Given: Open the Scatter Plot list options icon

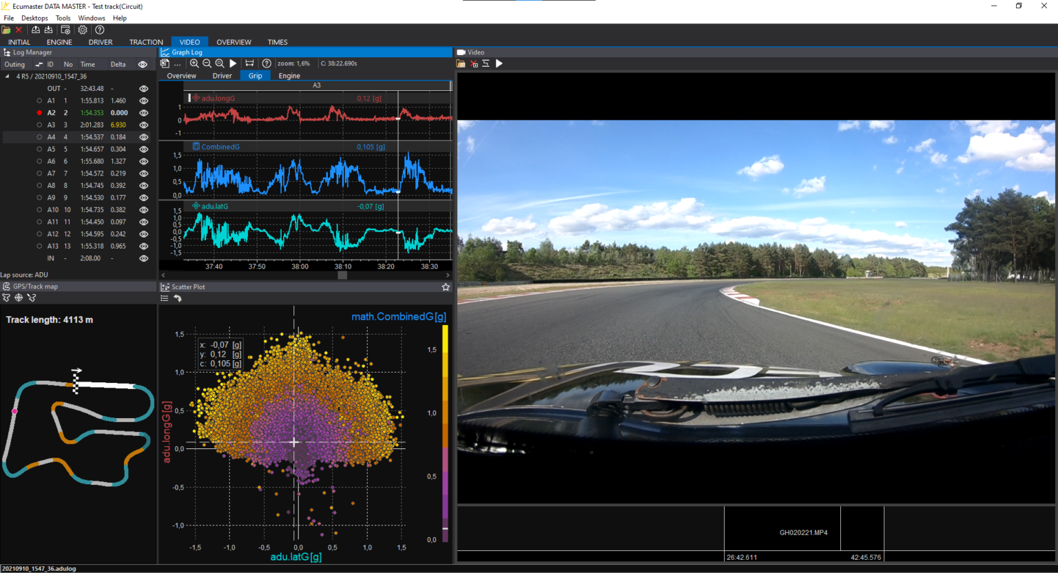Looking at the screenshot, I should (165, 298).
